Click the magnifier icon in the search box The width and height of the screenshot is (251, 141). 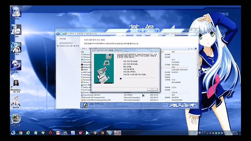pyautogui.click(x=197, y=34)
